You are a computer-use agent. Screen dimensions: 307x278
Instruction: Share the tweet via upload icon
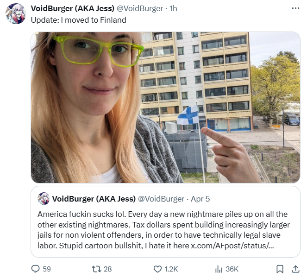tap(295, 269)
